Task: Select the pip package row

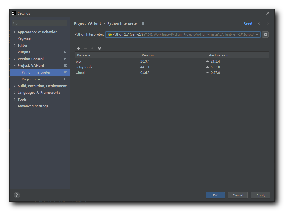Action: point(172,61)
